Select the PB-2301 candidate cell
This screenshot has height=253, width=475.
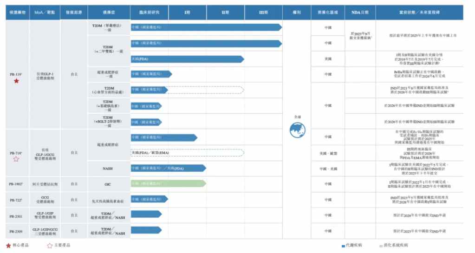(x=16, y=215)
